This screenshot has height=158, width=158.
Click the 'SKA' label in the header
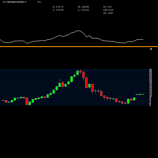click(x=39, y=2)
